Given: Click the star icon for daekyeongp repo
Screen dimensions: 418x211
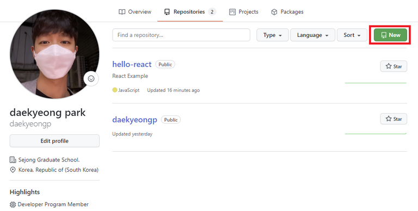Looking at the screenshot, I should (x=389, y=119).
